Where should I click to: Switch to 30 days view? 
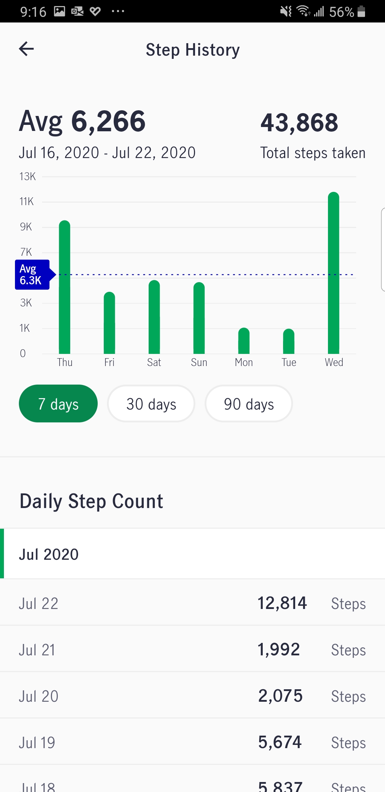click(x=151, y=403)
